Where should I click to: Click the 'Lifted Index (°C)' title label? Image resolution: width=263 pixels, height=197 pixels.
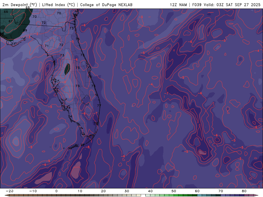click(59, 5)
